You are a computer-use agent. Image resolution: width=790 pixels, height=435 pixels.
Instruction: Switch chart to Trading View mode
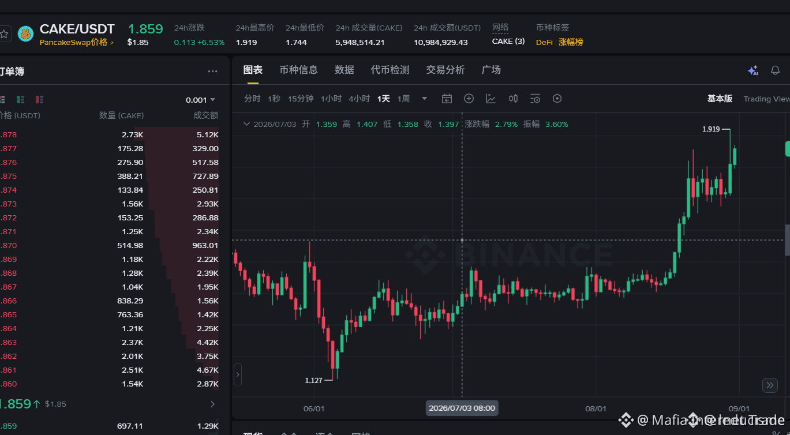click(x=766, y=99)
